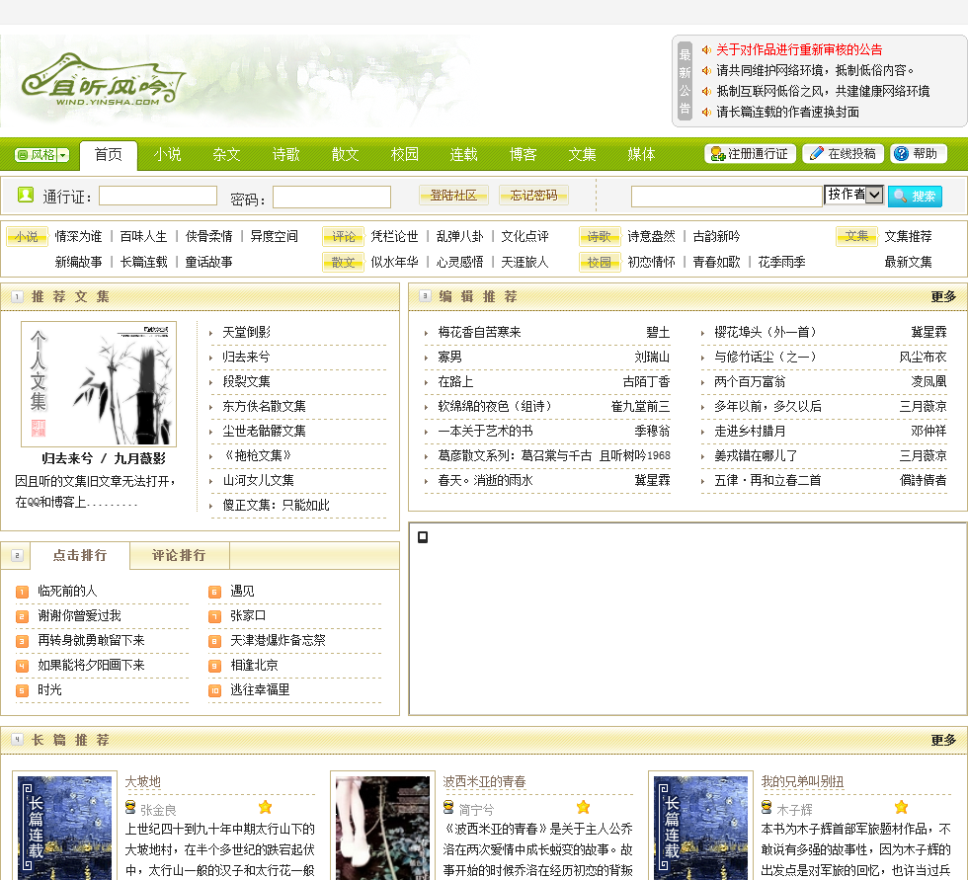Click the speaker icon beside 关于对作品进行重新审核的公告
This screenshot has height=880, width=968.
tap(706, 50)
